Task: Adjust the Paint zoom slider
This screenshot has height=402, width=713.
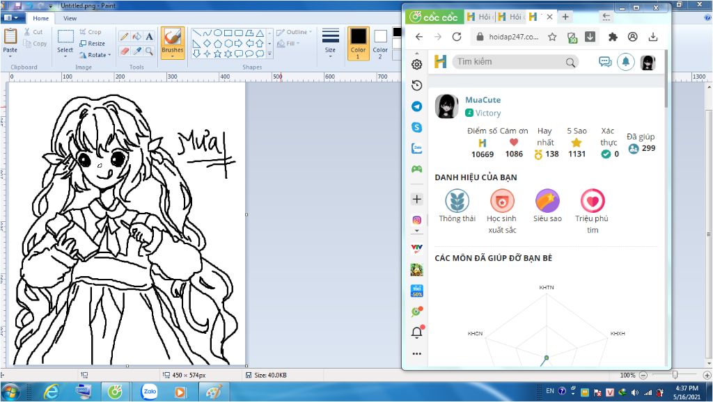Action: [x=675, y=375]
